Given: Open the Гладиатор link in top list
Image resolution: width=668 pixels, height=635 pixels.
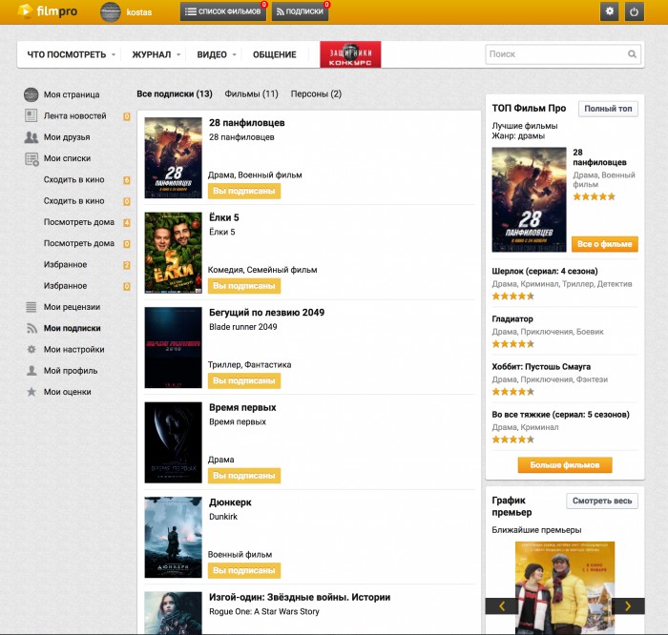Looking at the screenshot, I should [x=512, y=318].
